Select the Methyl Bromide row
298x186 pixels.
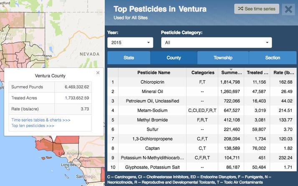154,120
